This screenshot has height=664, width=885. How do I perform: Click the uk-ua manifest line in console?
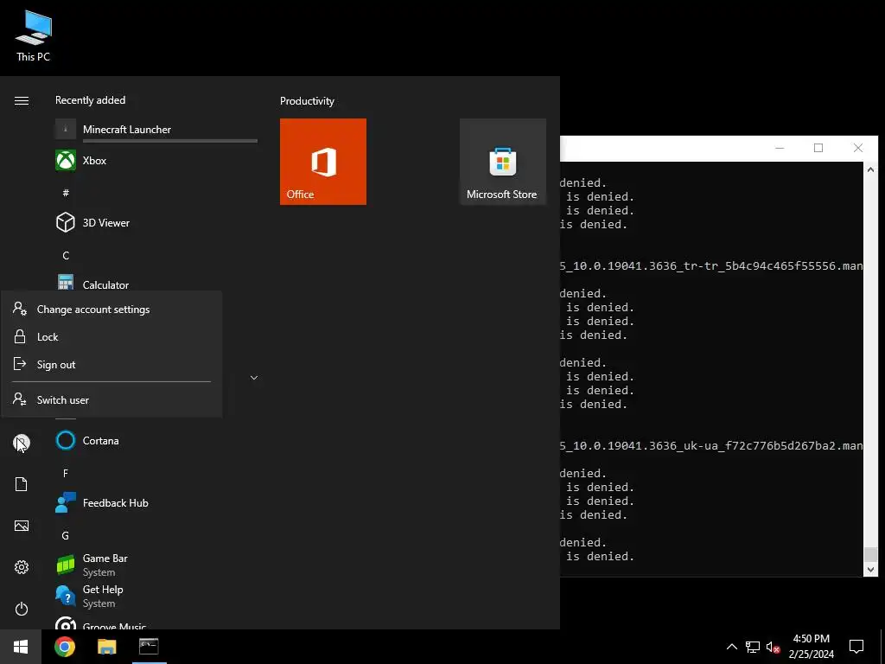pyautogui.click(x=711, y=445)
